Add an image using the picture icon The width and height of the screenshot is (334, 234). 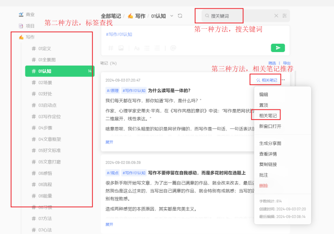click(121, 48)
